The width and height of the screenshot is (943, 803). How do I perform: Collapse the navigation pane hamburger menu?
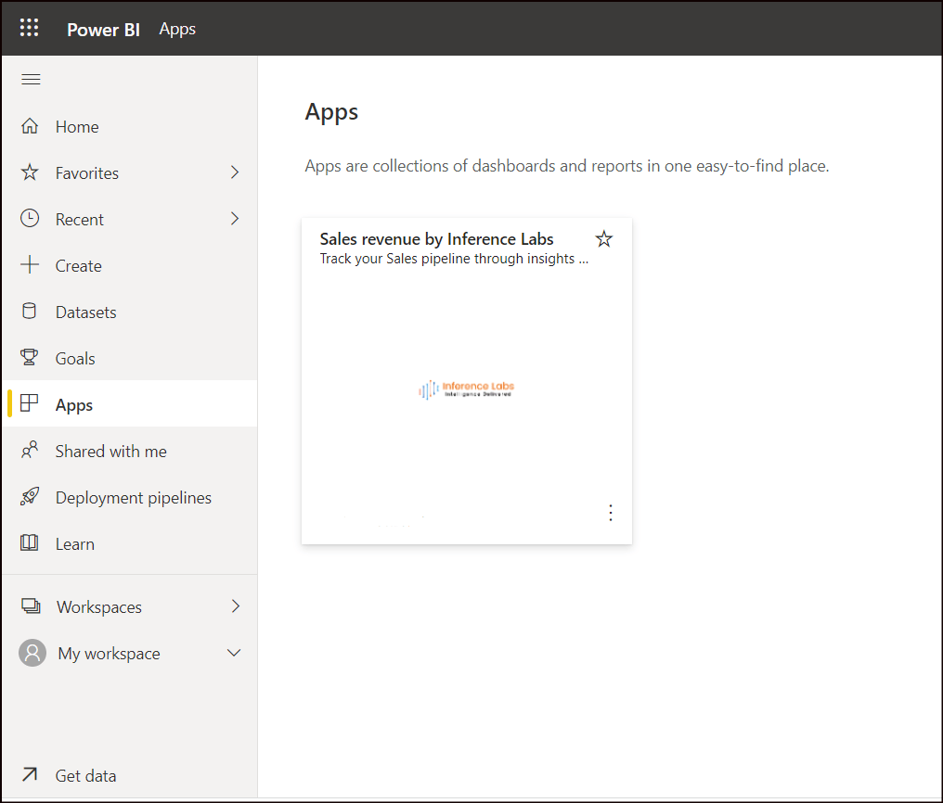(31, 79)
